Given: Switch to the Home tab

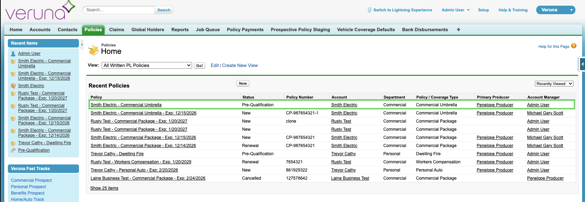Looking at the screenshot, I should tap(16, 30).
